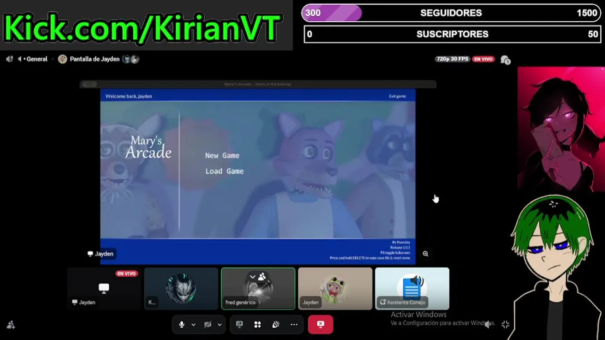Click the avatar next to Pantalla de Jayden
The width and height of the screenshot is (605, 340).
click(x=62, y=59)
